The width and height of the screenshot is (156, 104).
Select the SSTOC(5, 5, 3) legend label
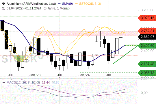90,4
